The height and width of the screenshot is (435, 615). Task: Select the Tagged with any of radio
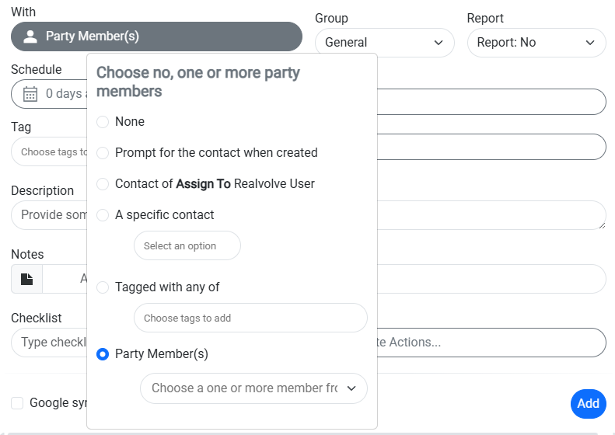coord(103,287)
